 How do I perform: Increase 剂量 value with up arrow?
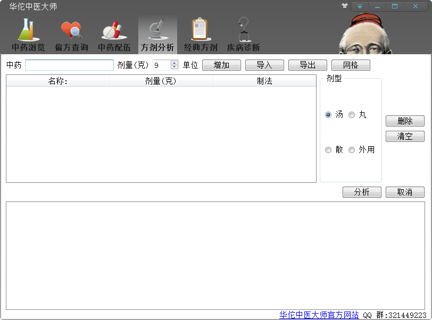[175, 63]
